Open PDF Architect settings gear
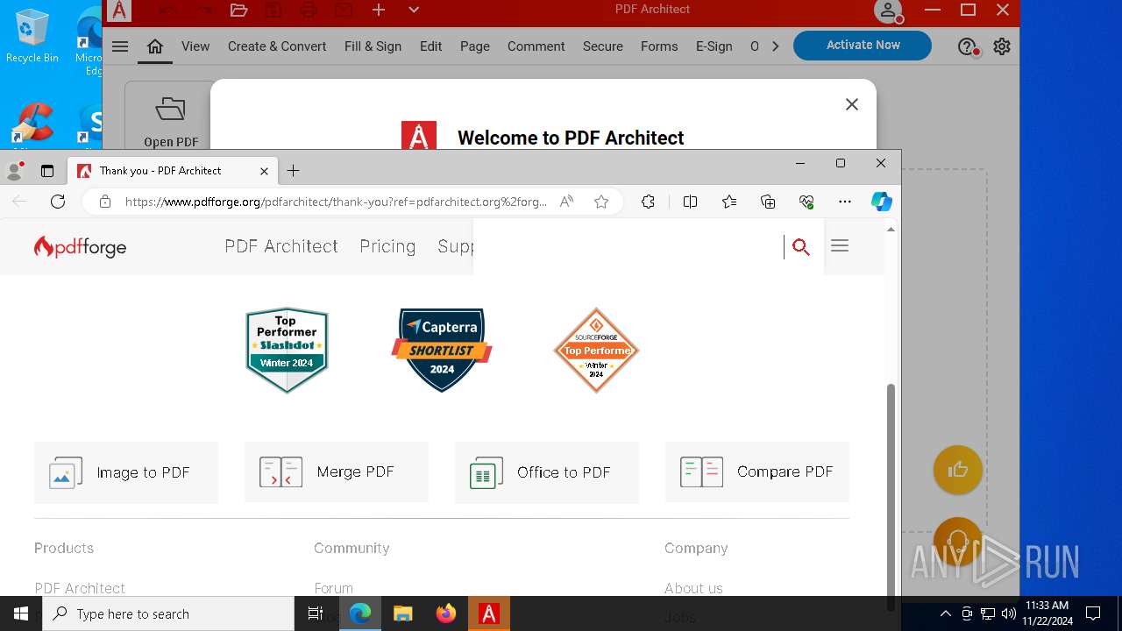 pyautogui.click(x=1002, y=46)
